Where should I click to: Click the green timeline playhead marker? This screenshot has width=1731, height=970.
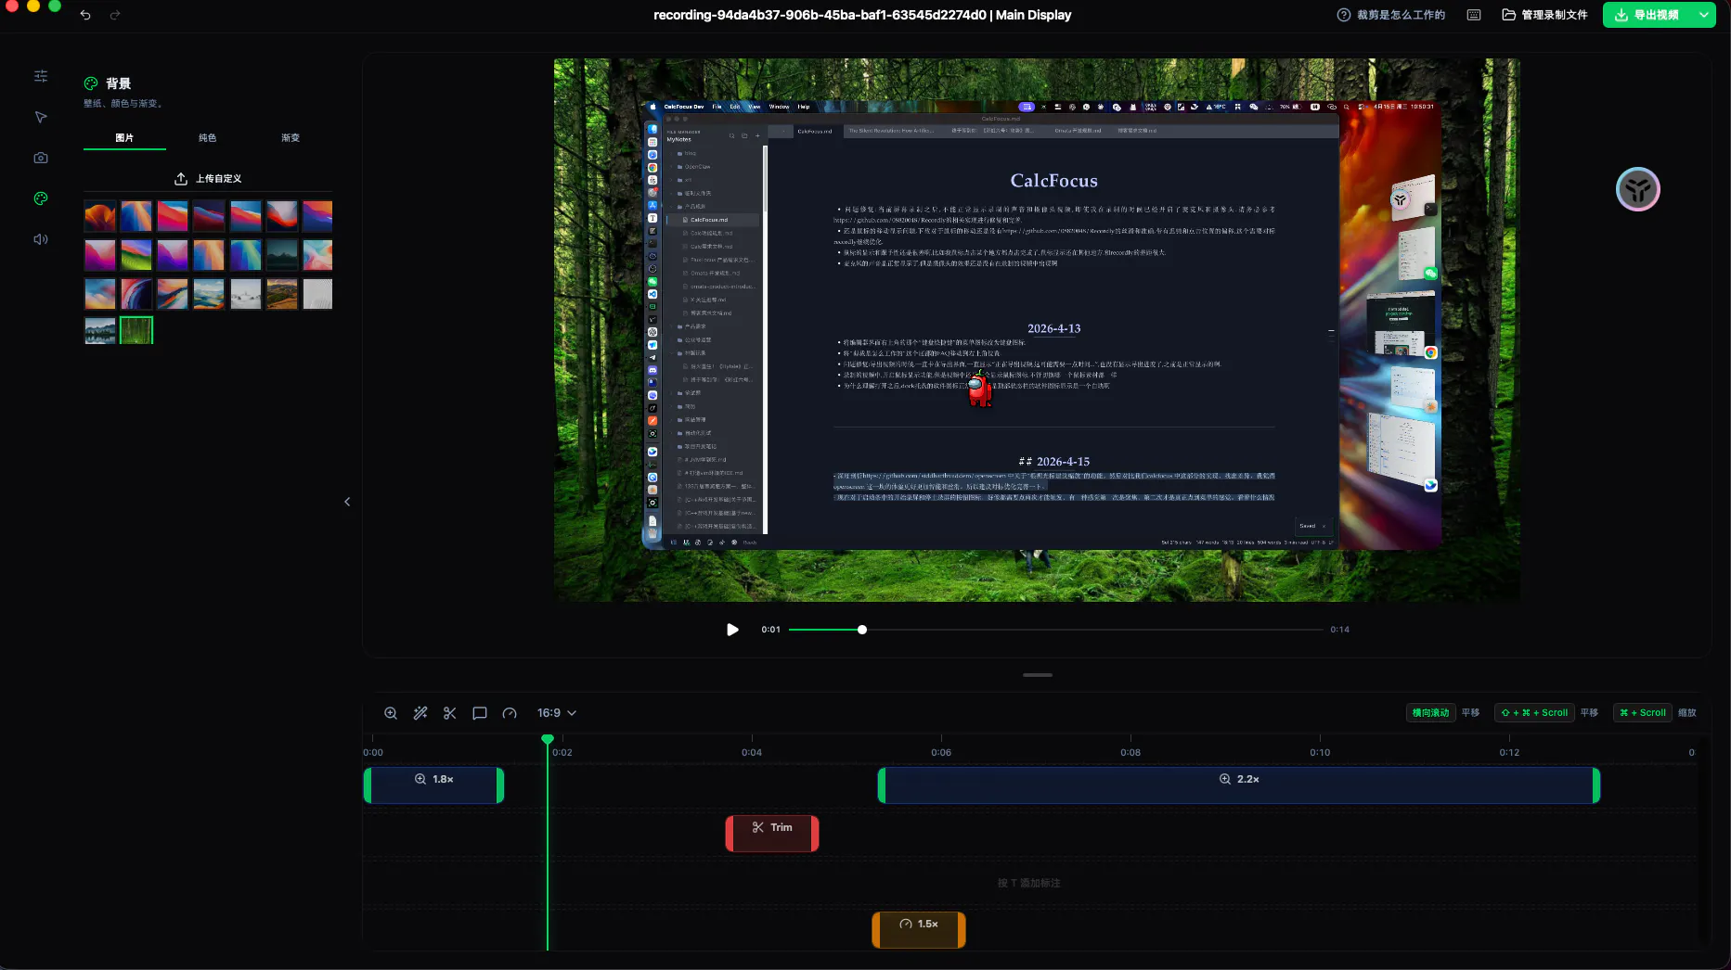[548, 739]
